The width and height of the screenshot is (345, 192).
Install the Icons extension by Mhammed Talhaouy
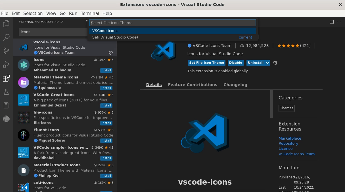coord(106,71)
